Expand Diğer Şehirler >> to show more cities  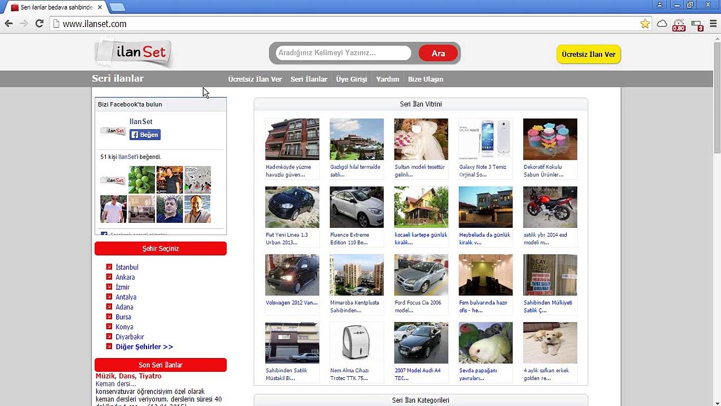pos(144,347)
